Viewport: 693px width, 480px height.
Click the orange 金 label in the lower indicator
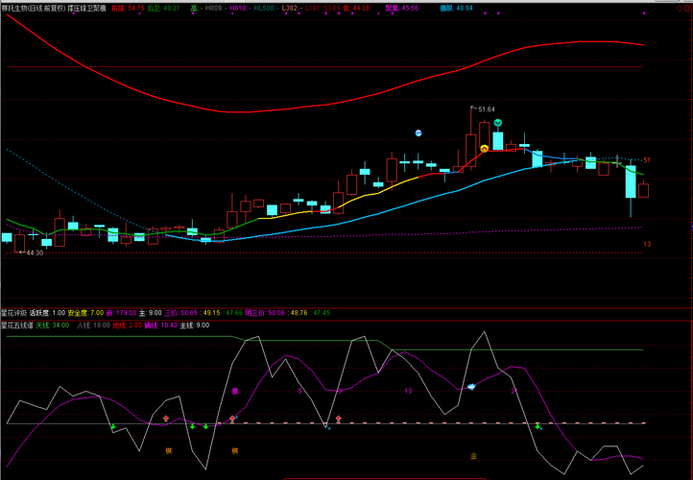tap(473, 456)
